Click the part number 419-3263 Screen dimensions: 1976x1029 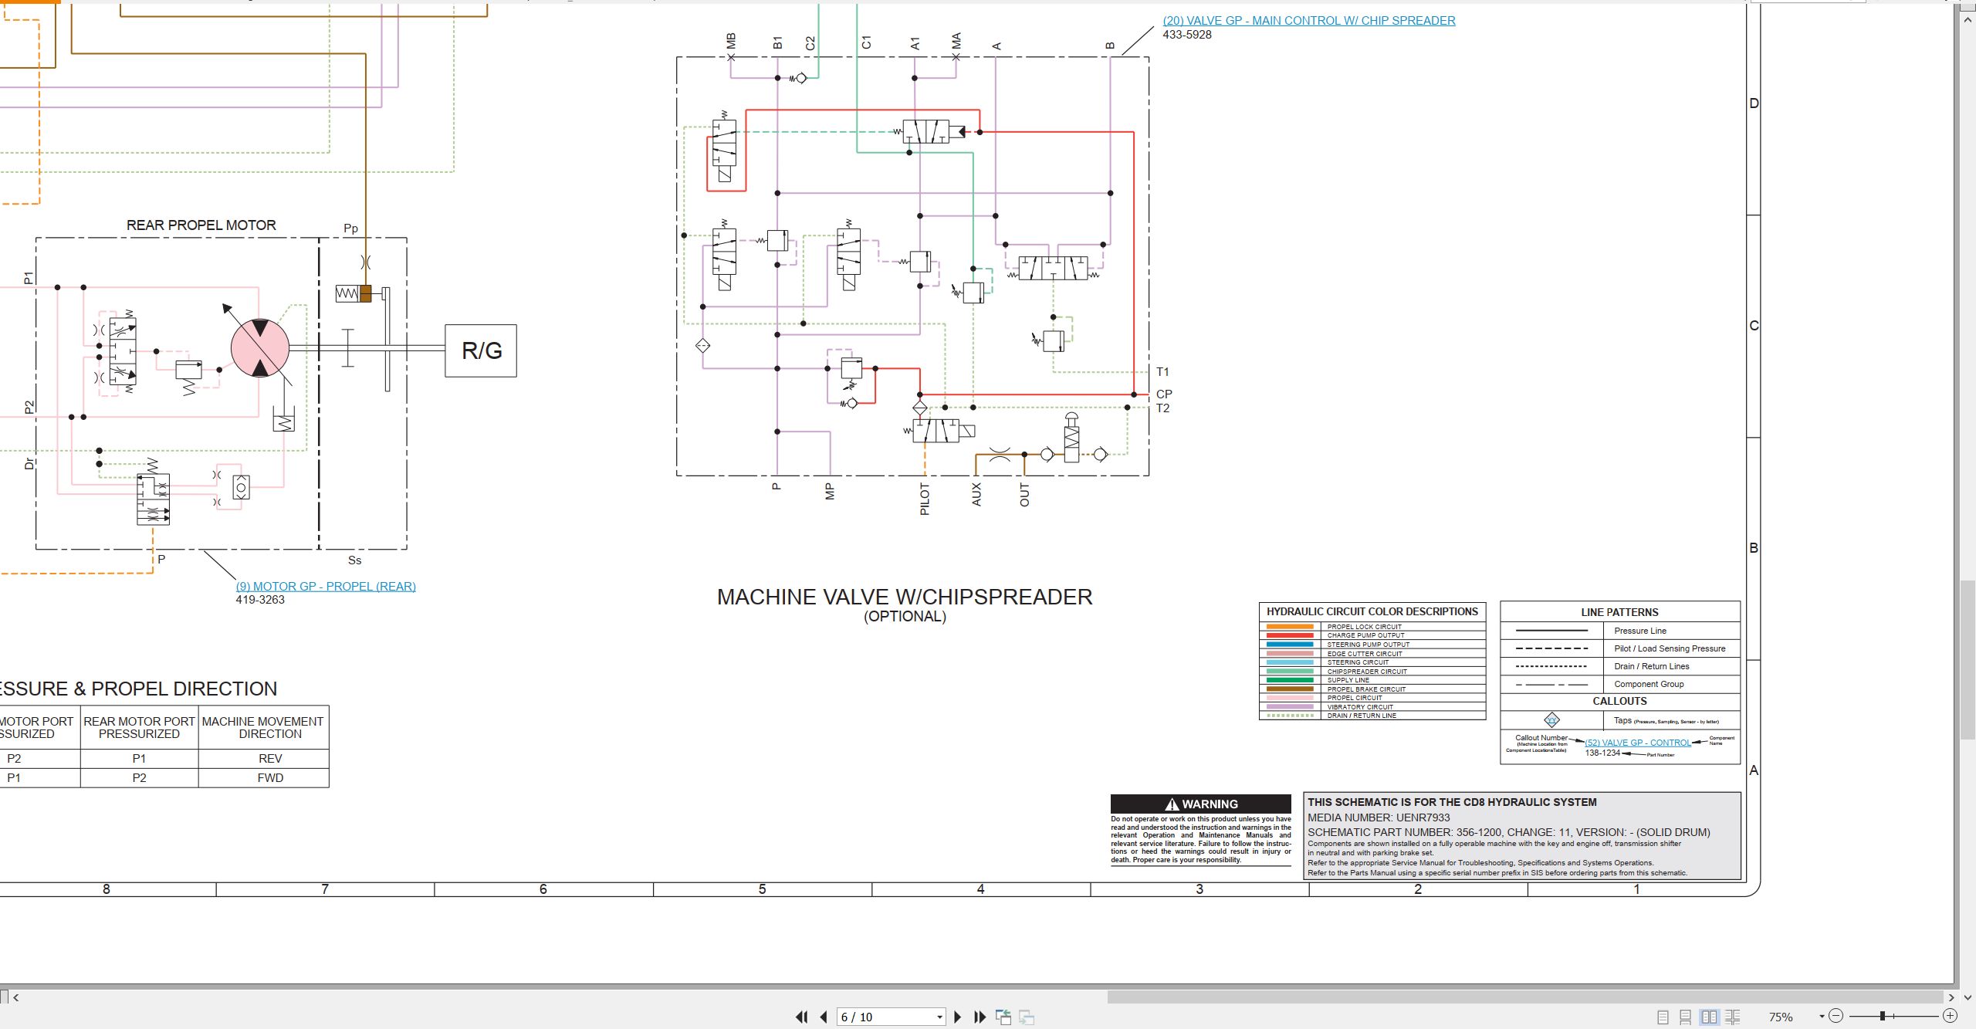pyautogui.click(x=260, y=600)
